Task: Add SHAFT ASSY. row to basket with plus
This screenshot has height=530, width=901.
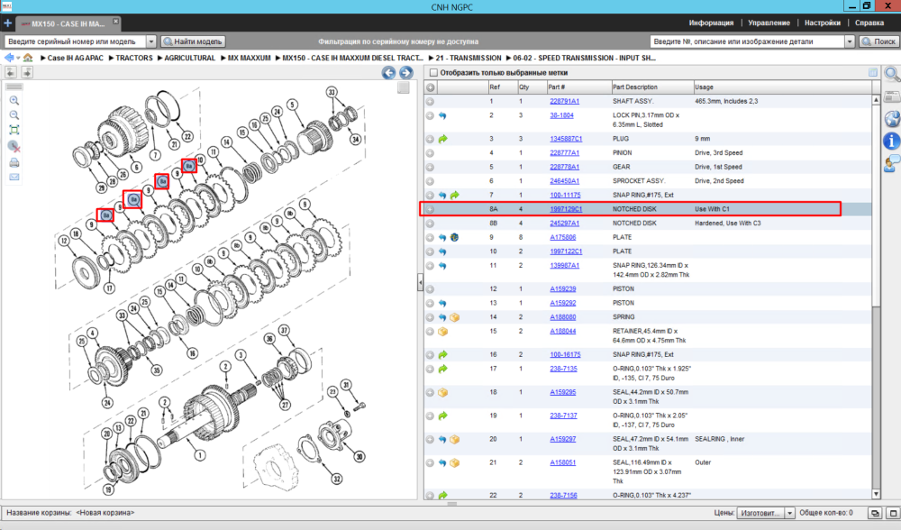Action: [x=430, y=101]
